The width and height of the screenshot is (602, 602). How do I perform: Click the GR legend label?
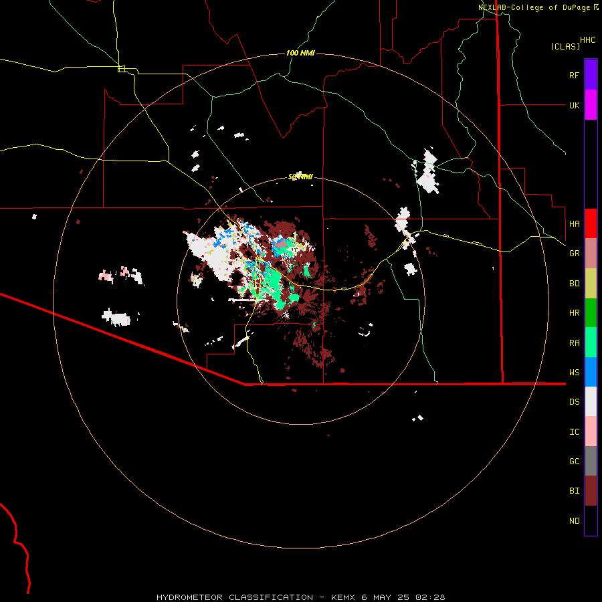tap(574, 254)
